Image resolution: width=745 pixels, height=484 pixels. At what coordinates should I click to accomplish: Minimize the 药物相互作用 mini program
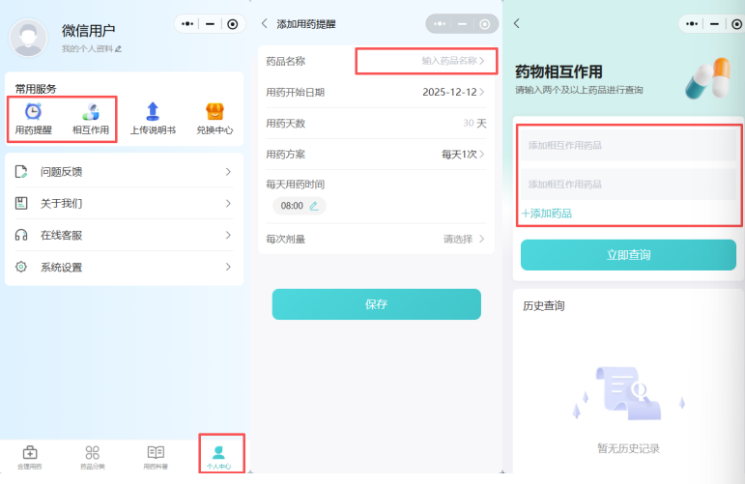pyautogui.click(x=714, y=24)
